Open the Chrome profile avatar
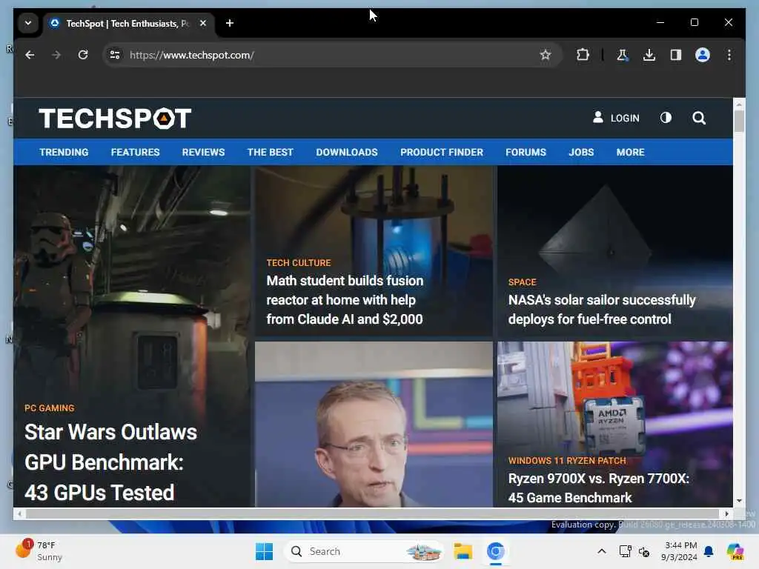Image resolution: width=759 pixels, height=569 pixels. tap(703, 55)
